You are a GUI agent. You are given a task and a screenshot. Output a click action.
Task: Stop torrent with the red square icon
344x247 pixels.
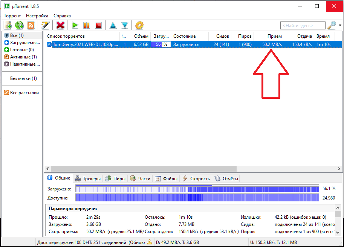click(x=98, y=25)
